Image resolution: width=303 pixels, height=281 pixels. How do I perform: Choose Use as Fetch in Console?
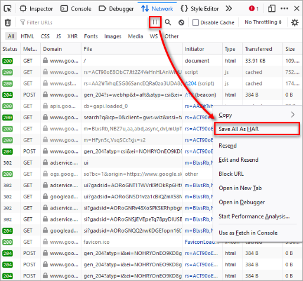tap(258, 233)
